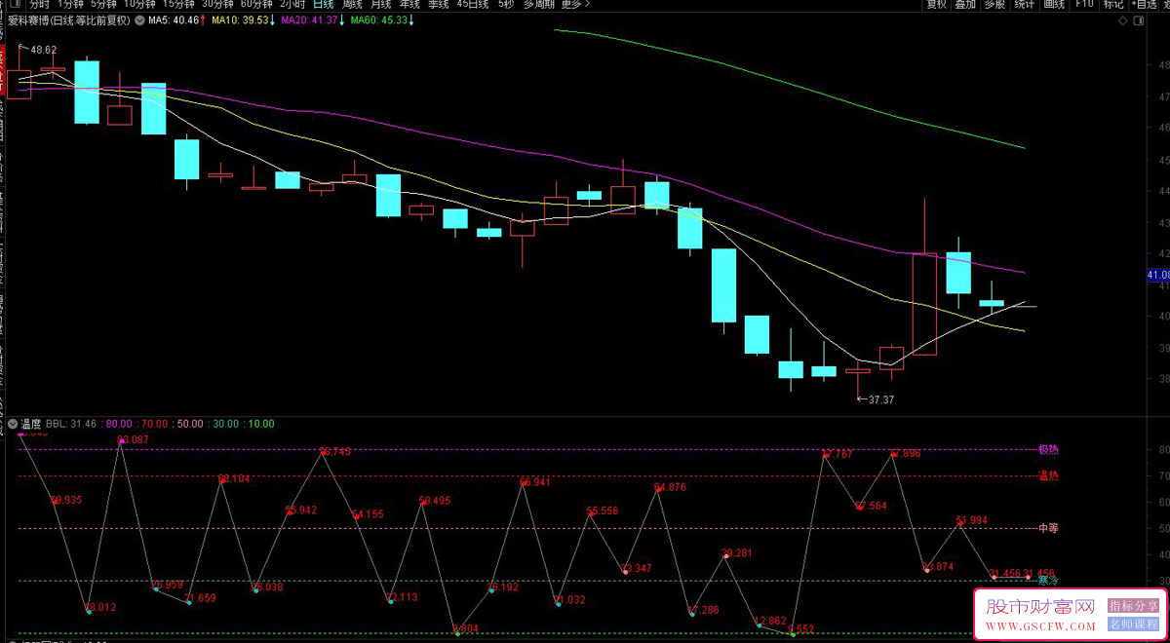Open main chart settings dropdown beside stock name
Screen dimensions: 1170x643
point(139,20)
